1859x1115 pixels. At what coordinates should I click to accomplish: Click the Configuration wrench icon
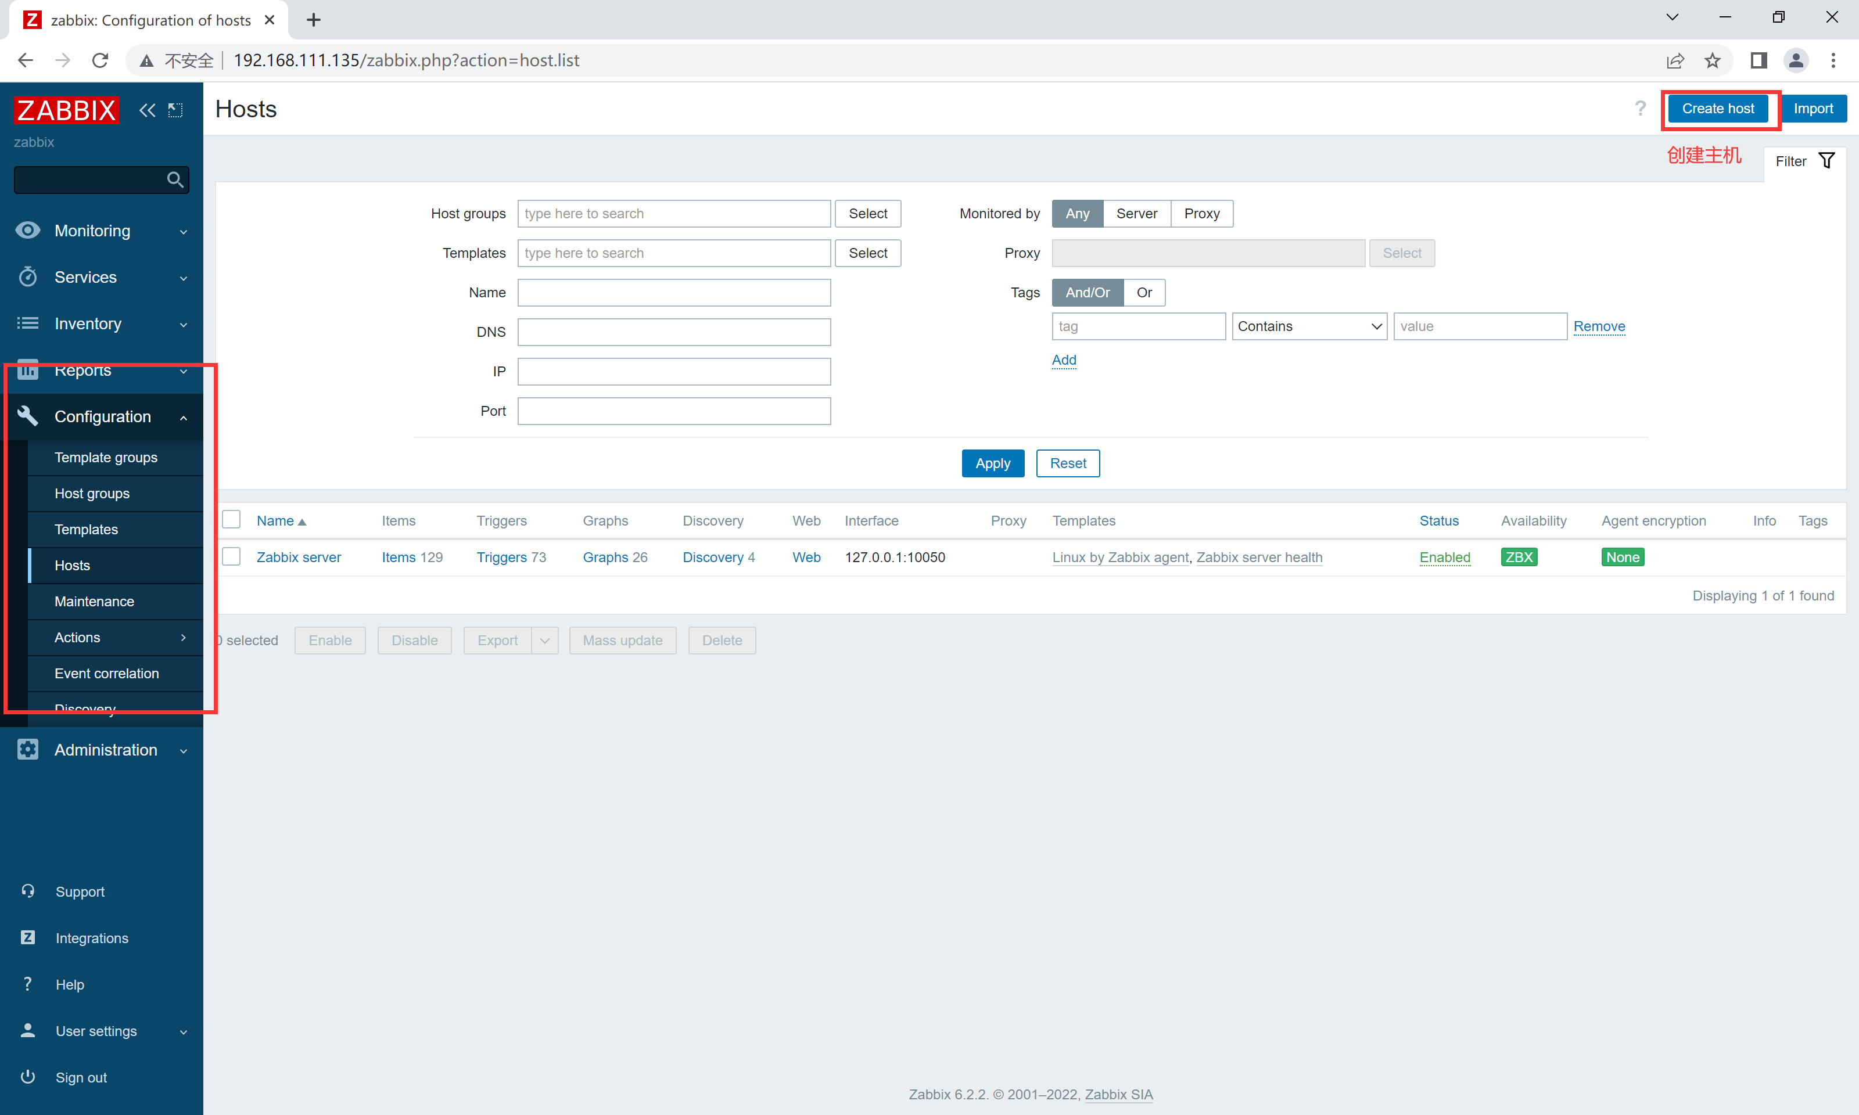[28, 415]
